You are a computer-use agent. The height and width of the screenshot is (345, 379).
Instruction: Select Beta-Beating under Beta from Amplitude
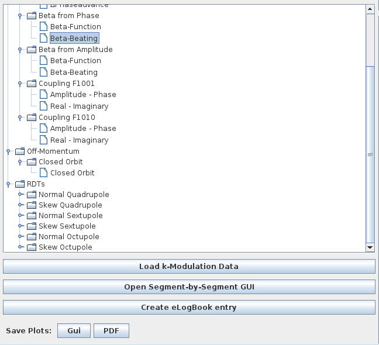74,73
